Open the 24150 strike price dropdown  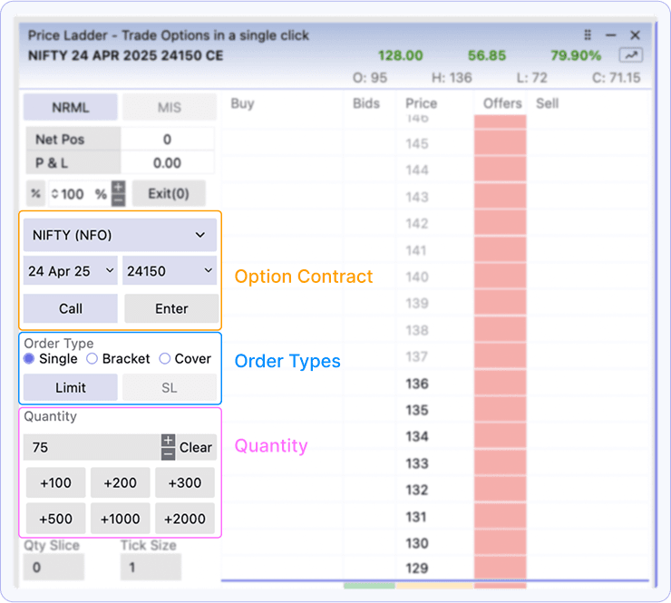coord(170,270)
